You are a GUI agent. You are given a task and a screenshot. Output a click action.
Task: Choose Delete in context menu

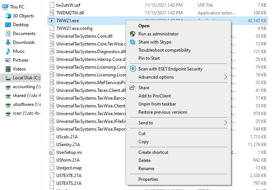144,160
